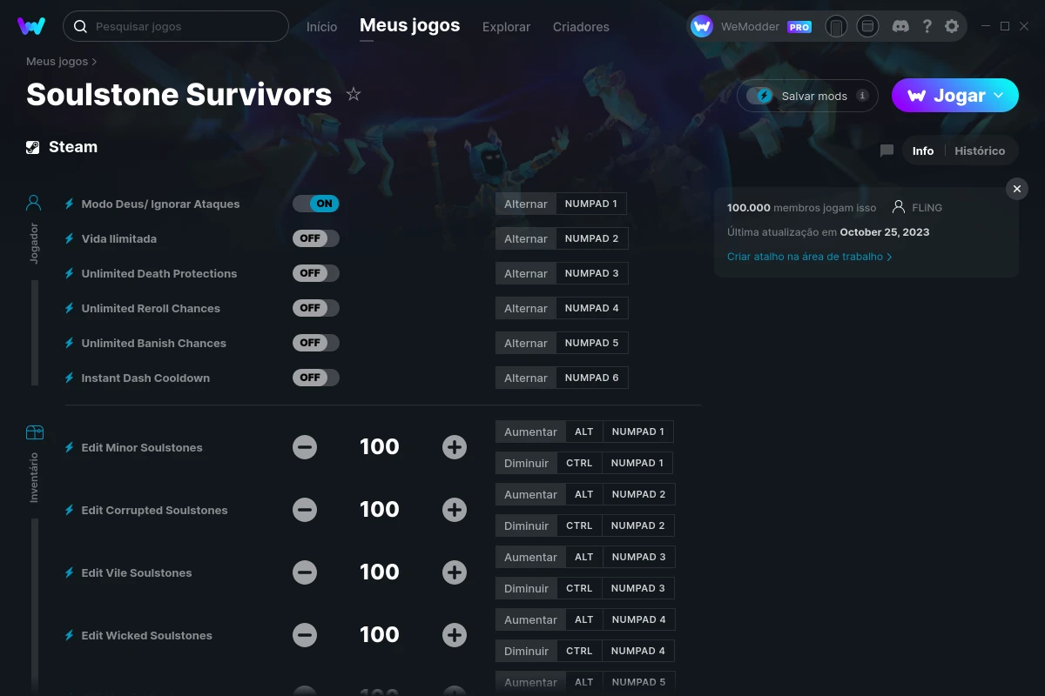Click Alternar for Modo Deus hotkey
The width and height of the screenshot is (1045, 696).
pyautogui.click(x=526, y=204)
